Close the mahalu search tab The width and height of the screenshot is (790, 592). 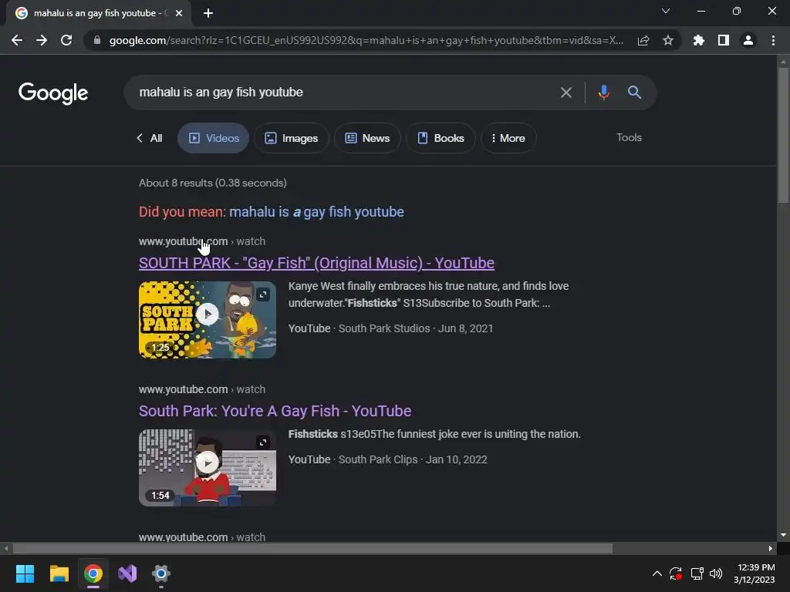click(x=179, y=13)
